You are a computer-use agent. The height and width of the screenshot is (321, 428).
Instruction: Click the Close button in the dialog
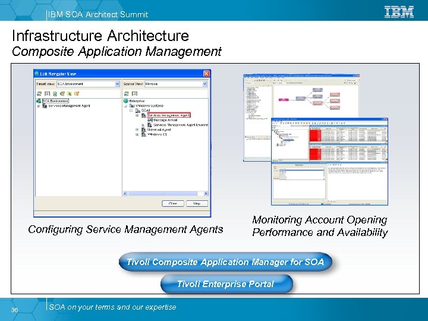[x=173, y=204]
